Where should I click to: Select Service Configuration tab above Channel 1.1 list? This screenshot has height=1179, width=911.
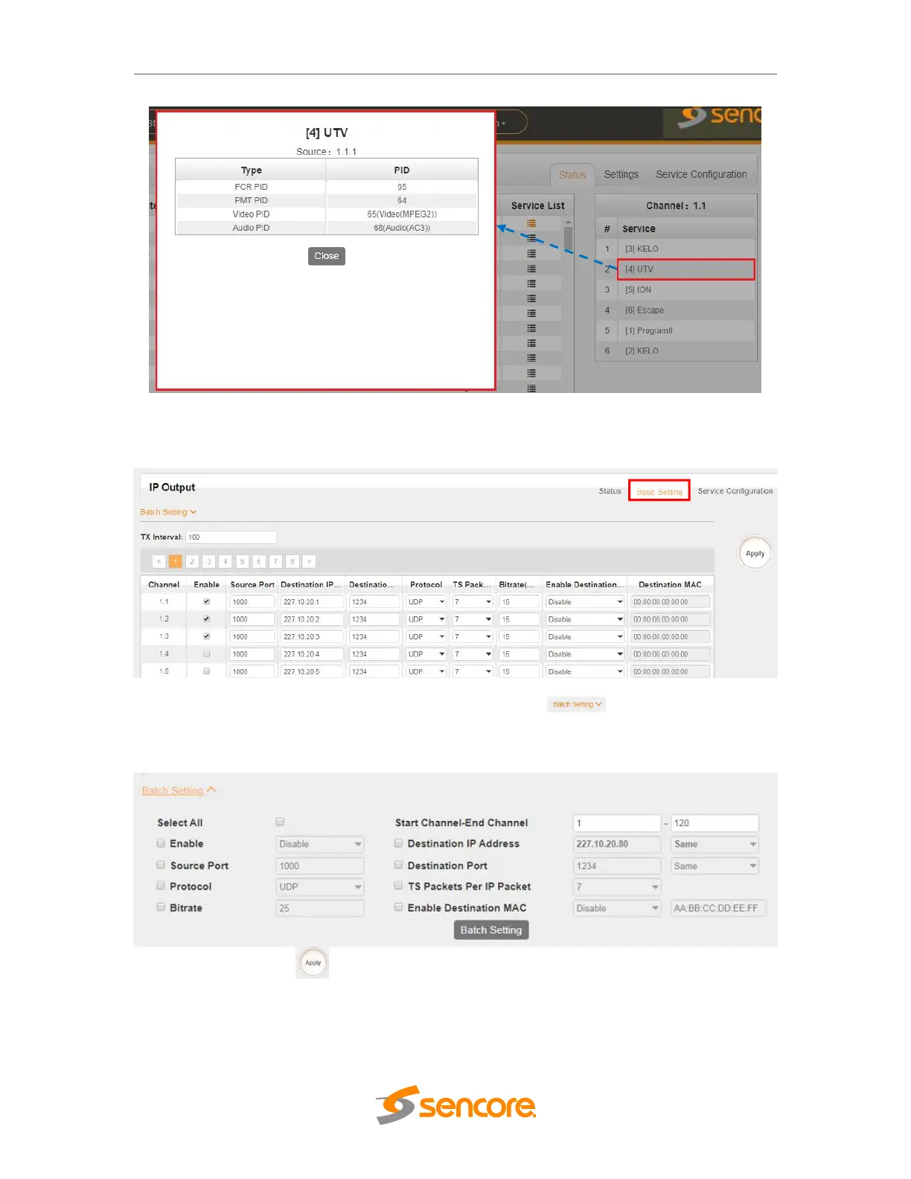click(x=701, y=174)
